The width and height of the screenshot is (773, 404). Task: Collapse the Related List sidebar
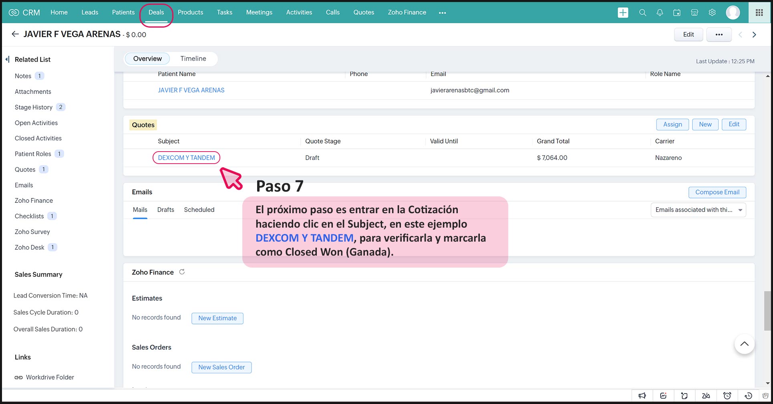[8, 60]
